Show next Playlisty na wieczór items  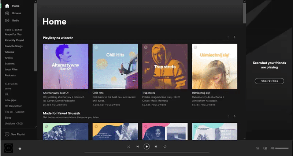point(234,37)
